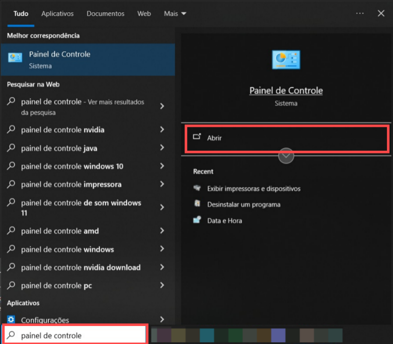Image resolution: width=393 pixels, height=344 pixels.
Task: Click the magnifier icon in the search box
Action: [11, 335]
